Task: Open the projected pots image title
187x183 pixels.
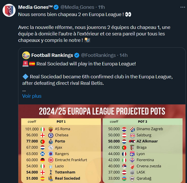Action: [x=102, y=111]
